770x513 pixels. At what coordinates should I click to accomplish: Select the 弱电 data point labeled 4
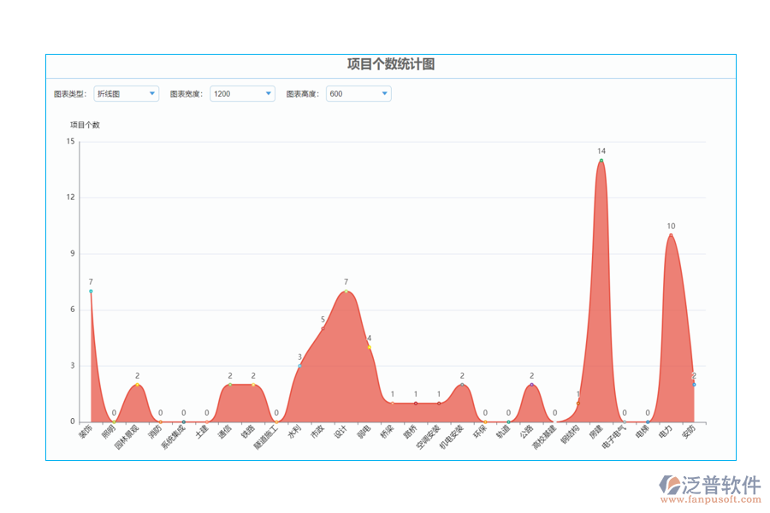pyautogui.click(x=369, y=347)
